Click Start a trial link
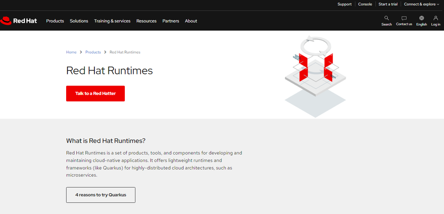Screen dimensions: 444x214 [388, 4]
